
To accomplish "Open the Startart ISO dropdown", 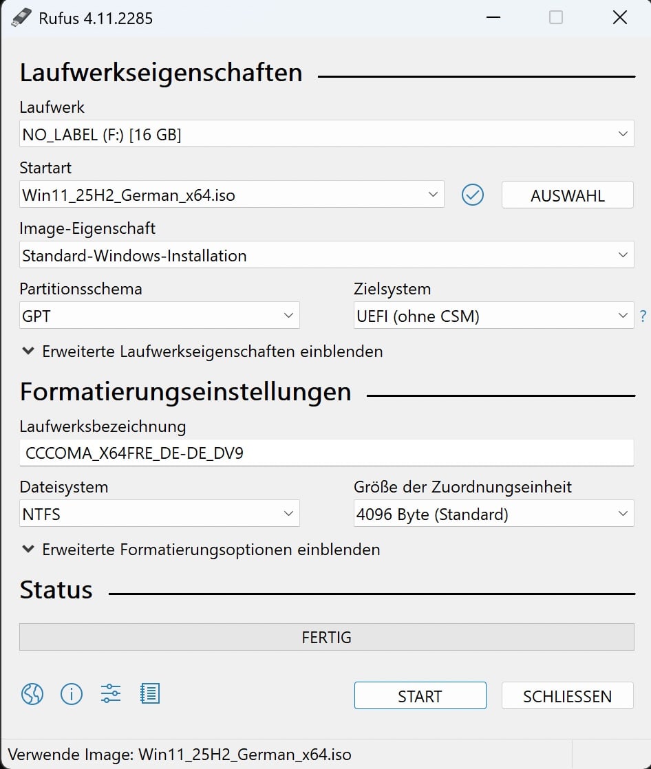I will coord(231,195).
